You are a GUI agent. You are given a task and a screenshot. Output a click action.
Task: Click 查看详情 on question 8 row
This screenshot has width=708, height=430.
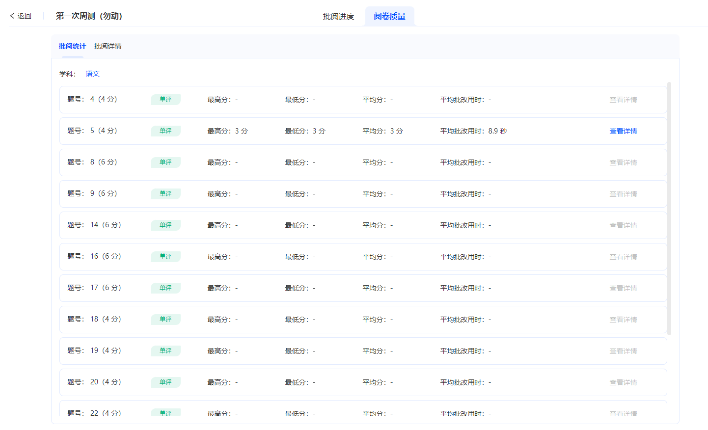point(623,162)
